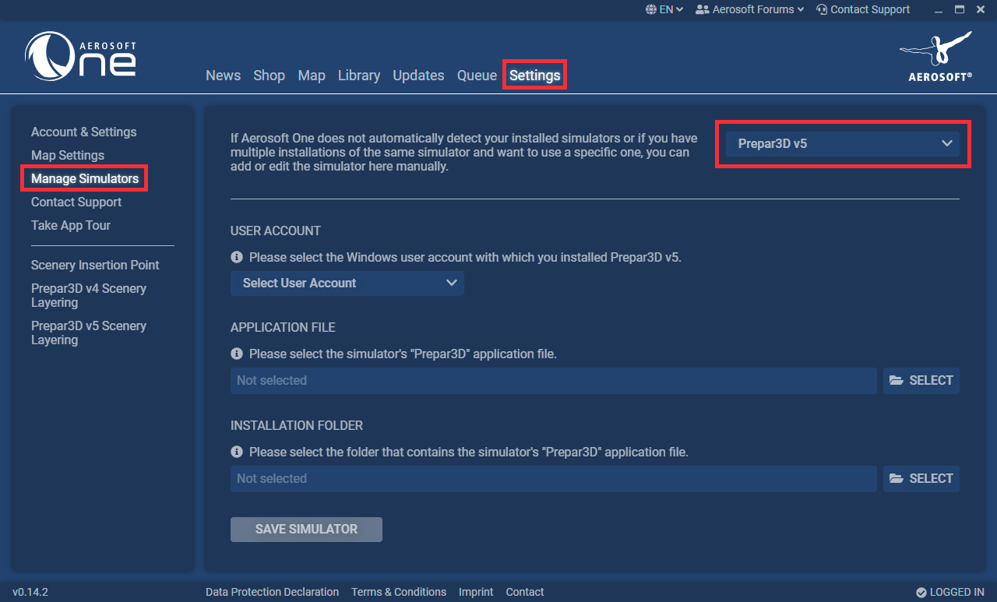Switch to the Map tab

point(312,76)
